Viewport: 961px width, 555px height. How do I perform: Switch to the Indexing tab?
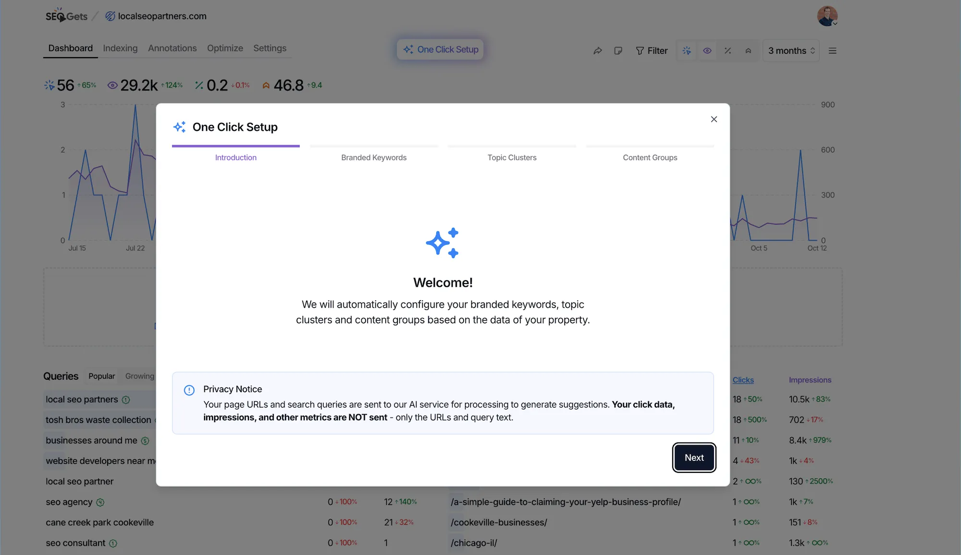click(x=120, y=48)
